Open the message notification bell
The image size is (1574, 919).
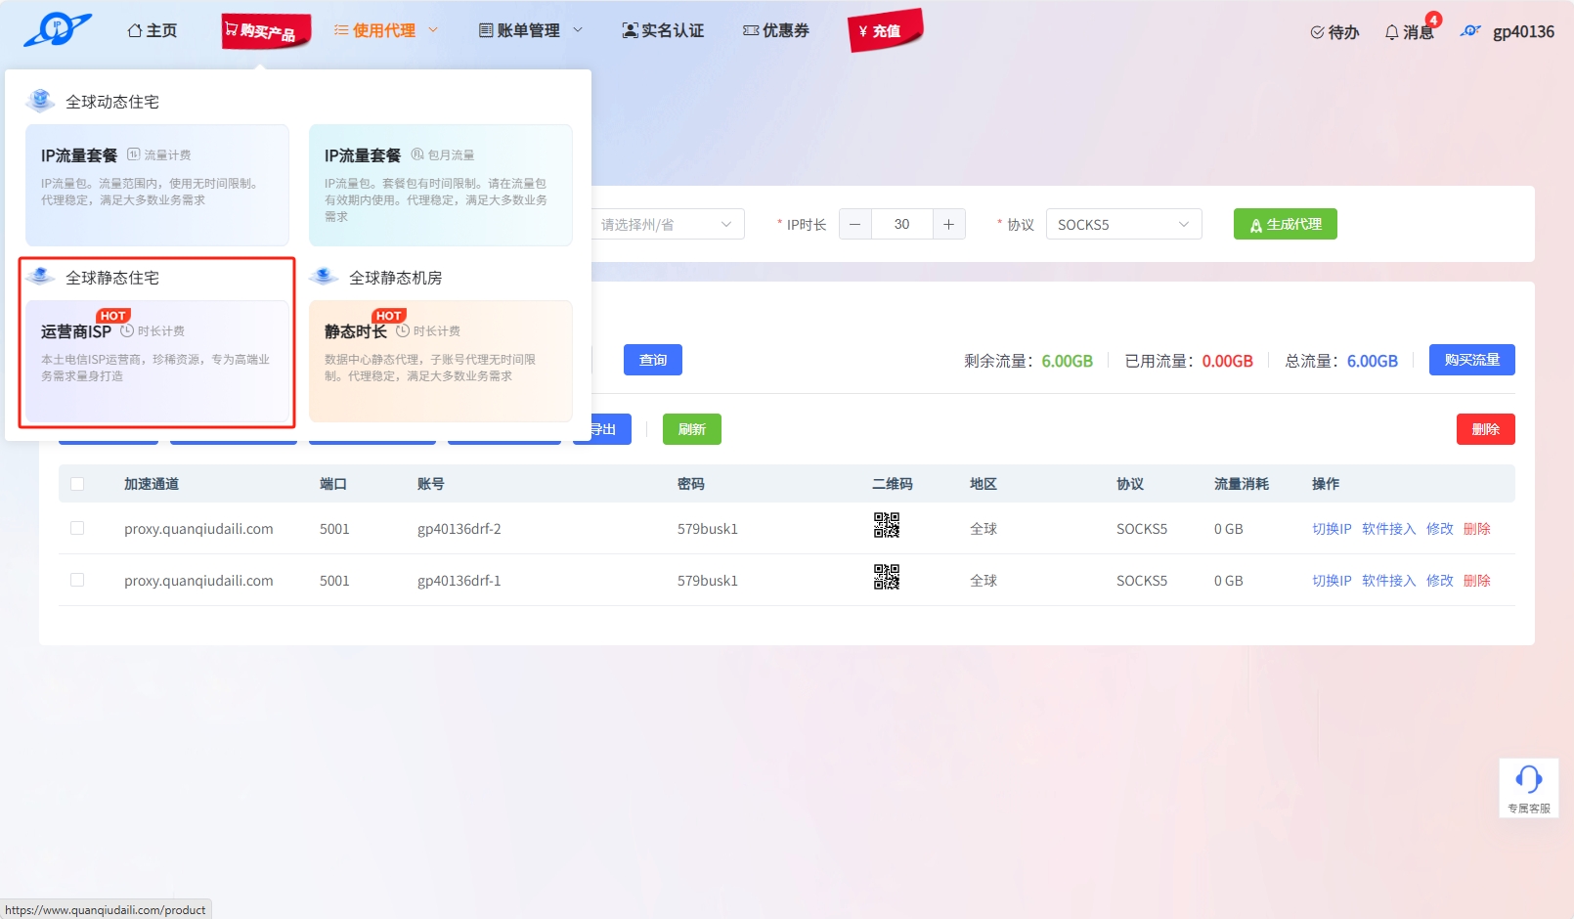(1392, 32)
